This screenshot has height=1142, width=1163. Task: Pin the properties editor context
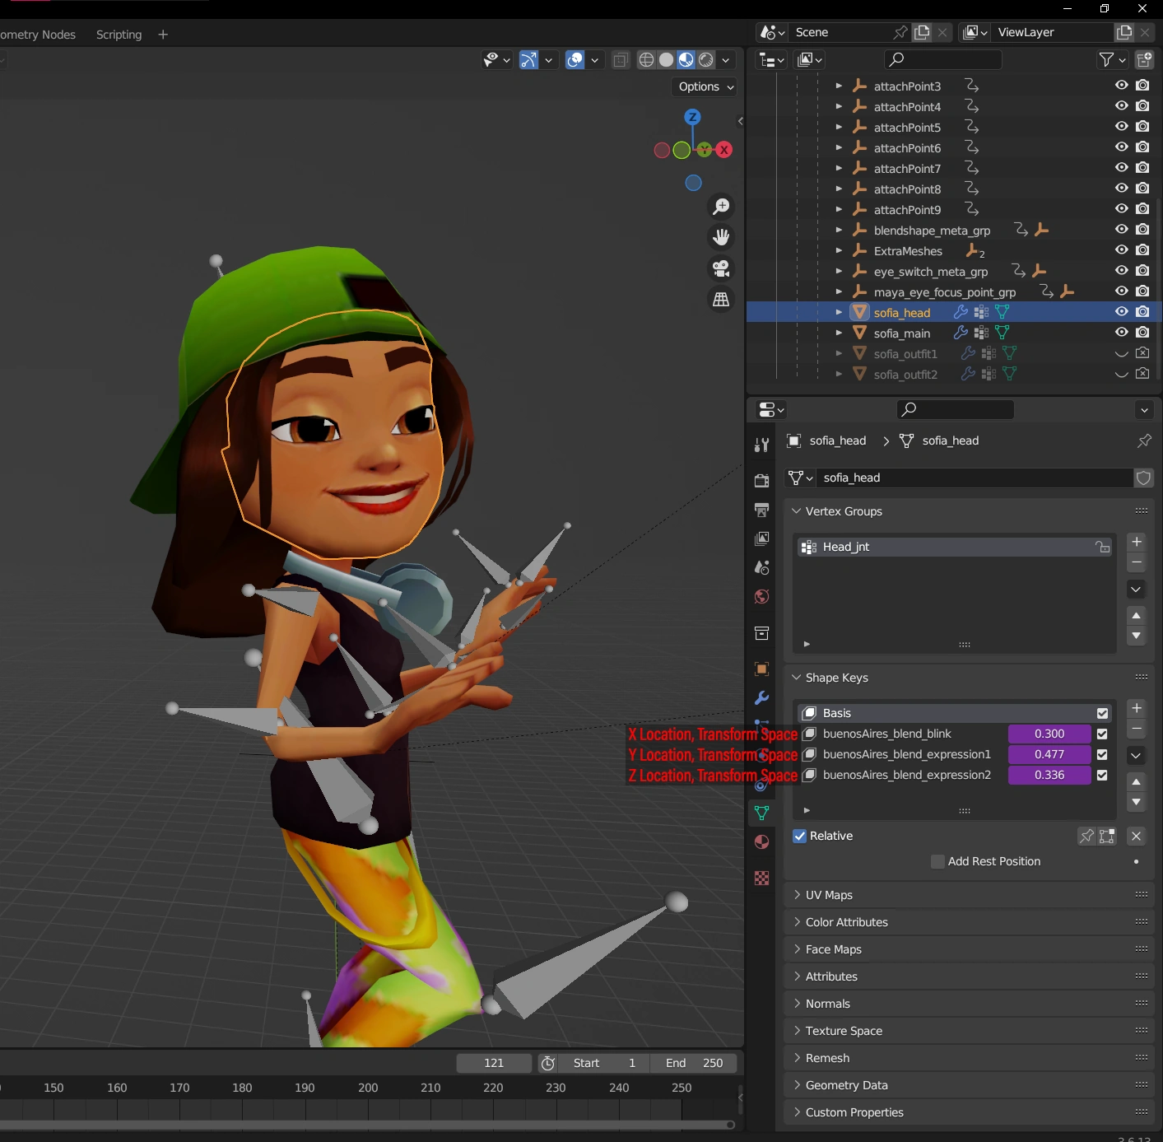(1143, 441)
